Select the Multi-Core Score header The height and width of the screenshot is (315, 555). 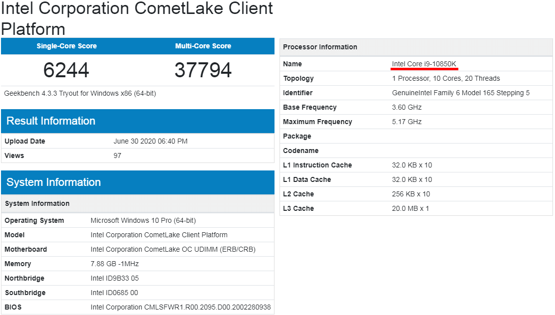coord(203,46)
